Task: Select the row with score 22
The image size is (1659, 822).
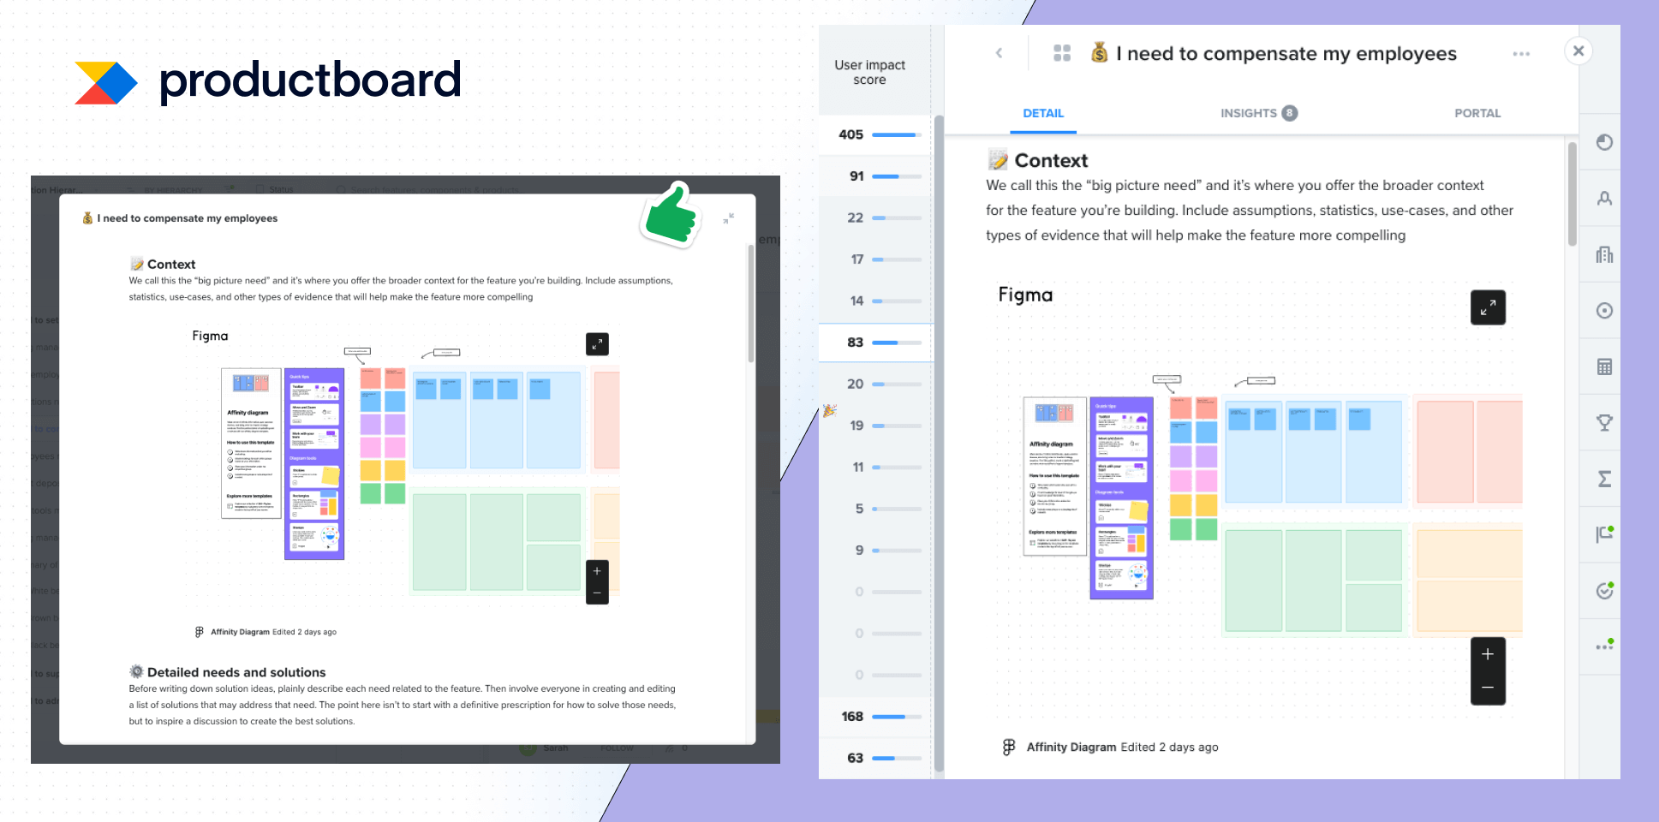Action: click(875, 217)
